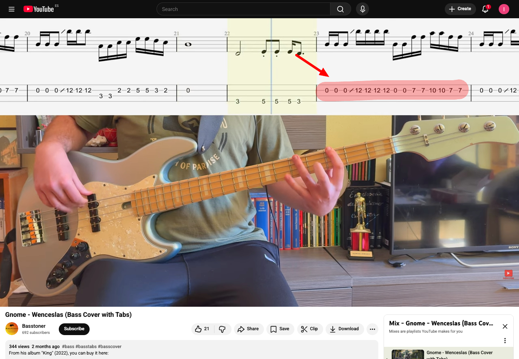Subscribe to the Basstoner channel
This screenshot has width=519, height=359.
click(x=74, y=329)
